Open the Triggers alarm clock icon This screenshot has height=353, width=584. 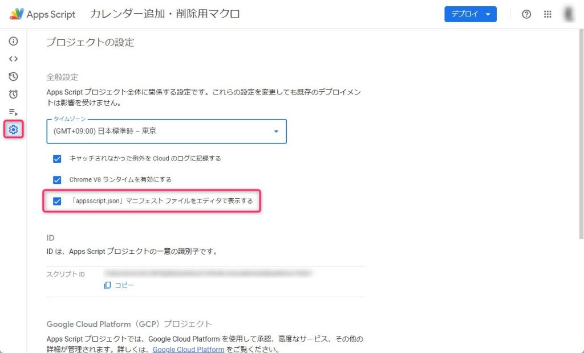(13, 94)
